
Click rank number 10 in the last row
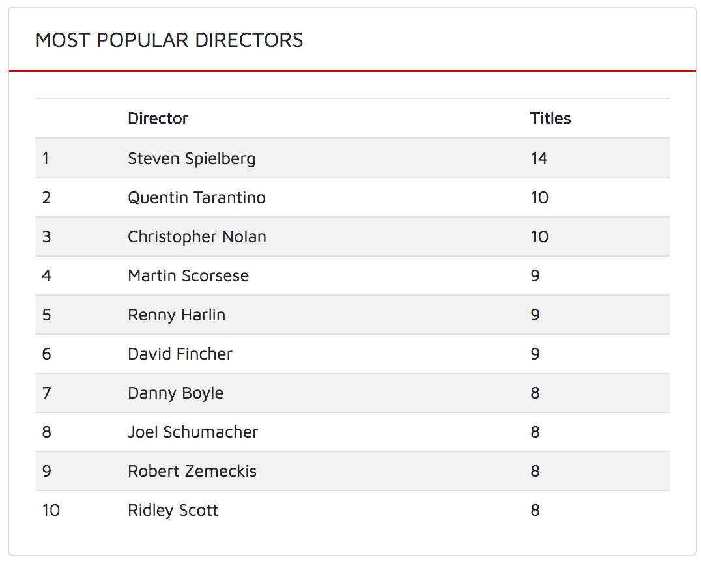click(x=51, y=511)
